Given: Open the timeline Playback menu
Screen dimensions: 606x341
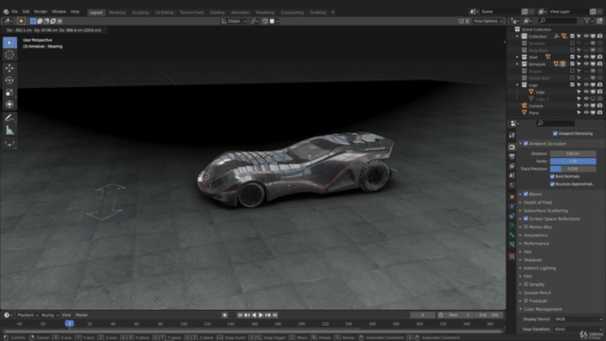Looking at the screenshot, I should coord(27,315).
